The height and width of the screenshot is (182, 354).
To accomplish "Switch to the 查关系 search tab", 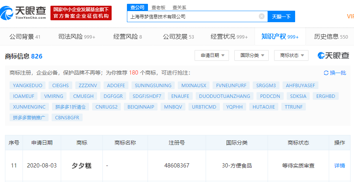I will point(179,7).
